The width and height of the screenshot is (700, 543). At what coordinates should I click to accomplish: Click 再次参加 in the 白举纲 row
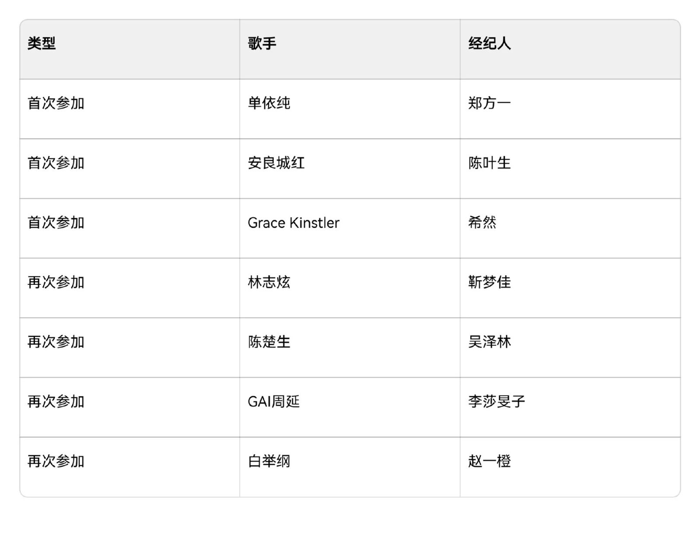click(x=56, y=461)
